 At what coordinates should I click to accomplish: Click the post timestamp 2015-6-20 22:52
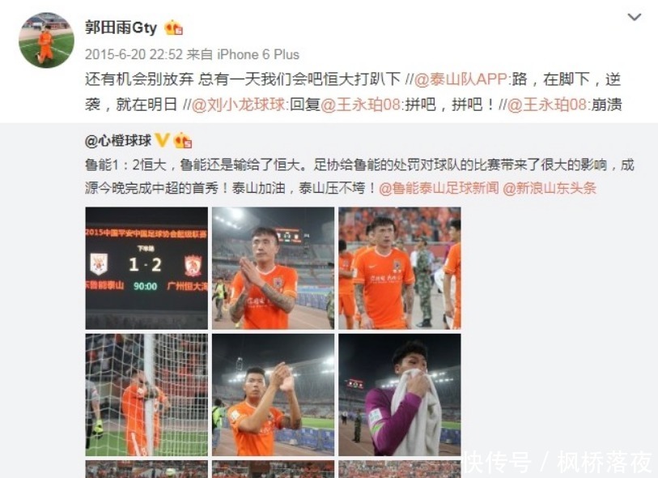[x=134, y=54]
